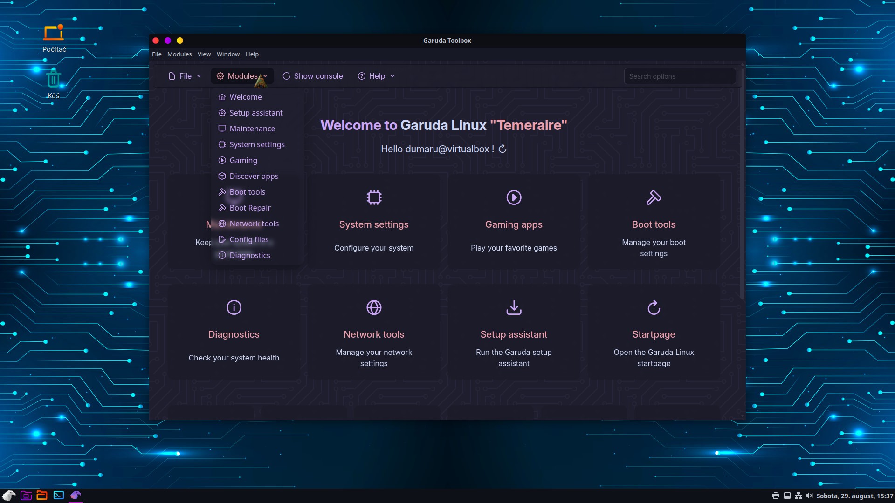Choose Maintenance in the Modules dropdown
Screen dimensions: 895x503
tap(257, 129)
